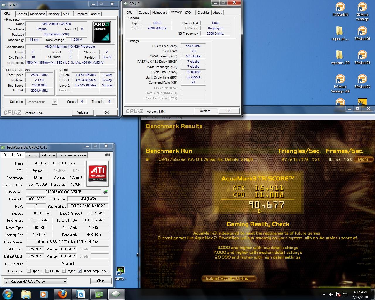375x300 pixels.
Task: Click the Action Center flag tray icon
Action: (338, 294)
